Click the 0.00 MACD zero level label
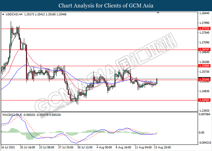The width and height of the screenshot is (212, 151). pos(202,133)
